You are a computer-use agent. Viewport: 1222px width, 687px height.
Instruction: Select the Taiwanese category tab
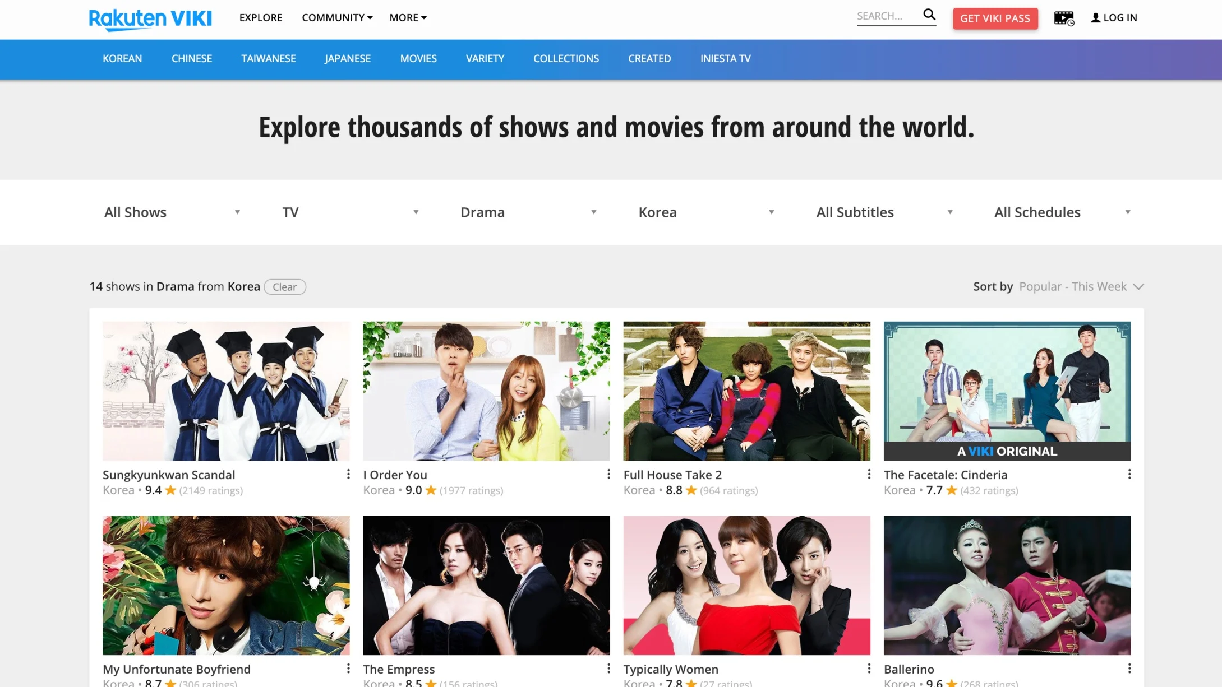pyautogui.click(x=269, y=59)
